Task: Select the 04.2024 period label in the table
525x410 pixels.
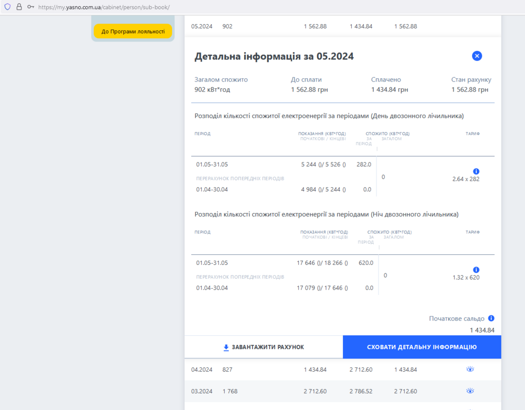Action: 202,370
